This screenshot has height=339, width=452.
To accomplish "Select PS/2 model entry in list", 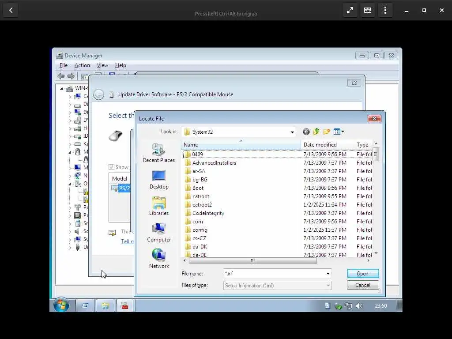I will [121, 188].
